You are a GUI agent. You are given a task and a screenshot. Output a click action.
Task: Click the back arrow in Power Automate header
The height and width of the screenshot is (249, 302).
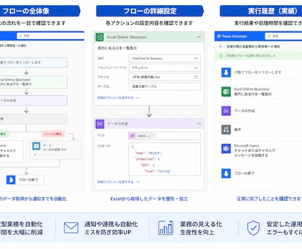pyautogui.click(x=221, y=47)
